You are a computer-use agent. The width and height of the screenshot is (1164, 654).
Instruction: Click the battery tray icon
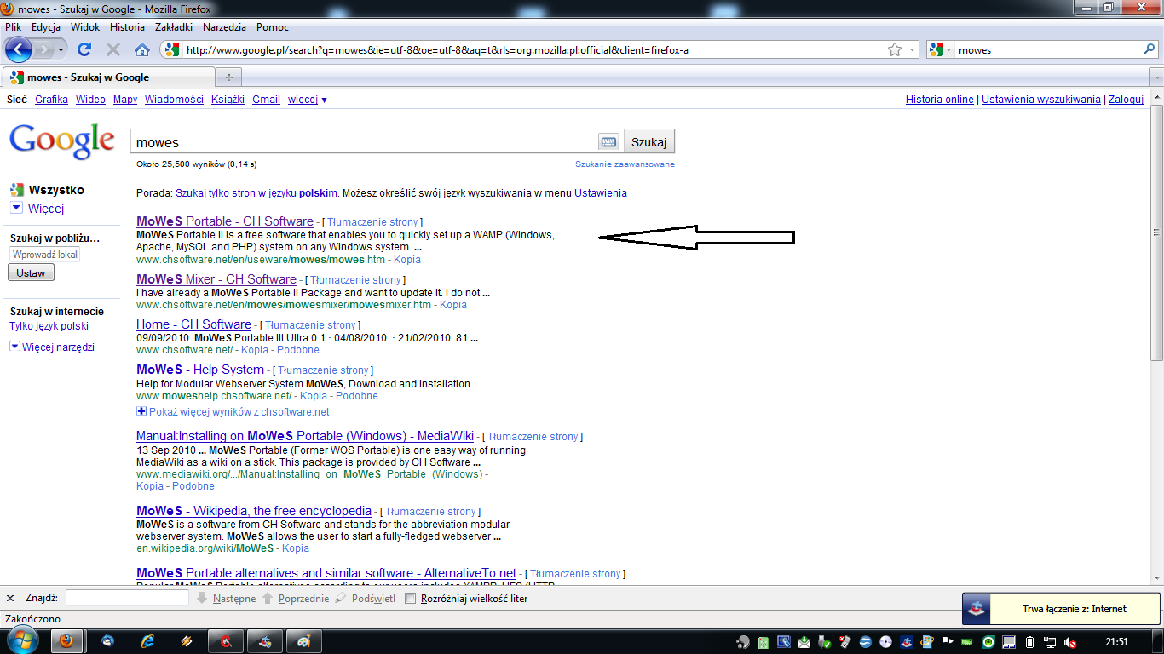click(x=1029, y=642)
